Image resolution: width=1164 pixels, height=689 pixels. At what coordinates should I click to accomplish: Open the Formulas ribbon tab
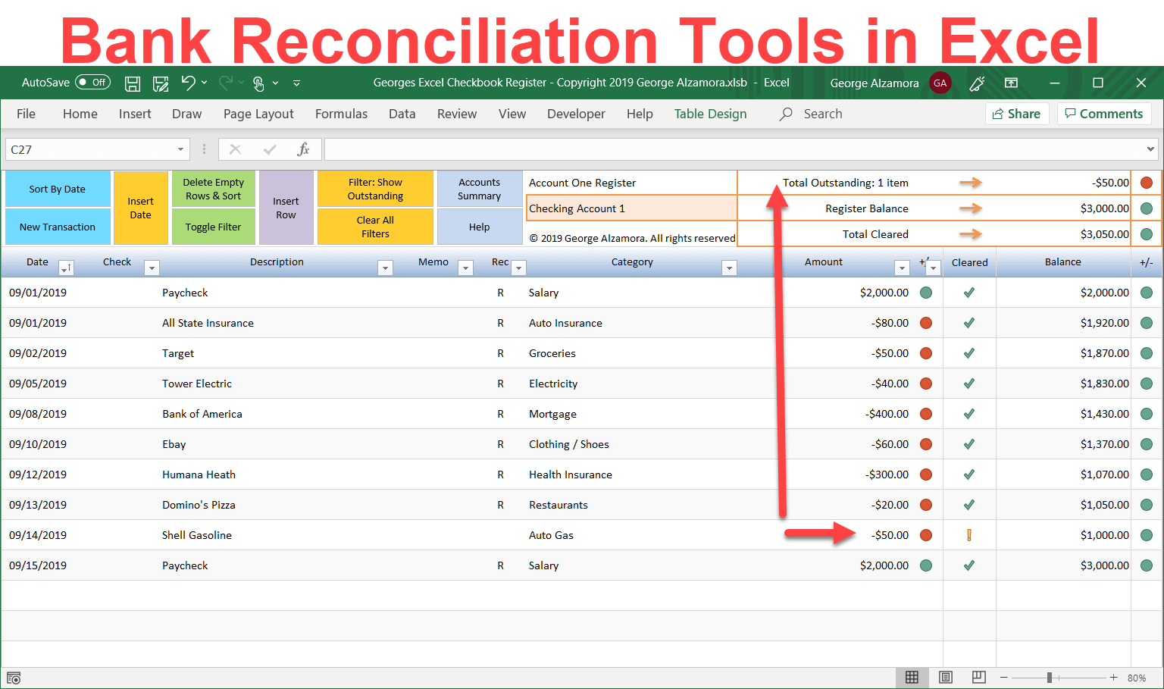tap(341, 114)
